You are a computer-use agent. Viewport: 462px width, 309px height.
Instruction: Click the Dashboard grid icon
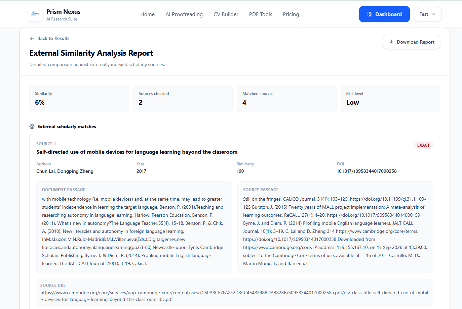pyautogui.click(x=370, y=14)
